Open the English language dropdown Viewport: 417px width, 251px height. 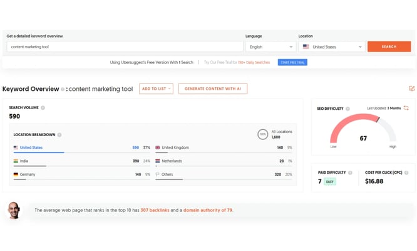pos(270,46)
